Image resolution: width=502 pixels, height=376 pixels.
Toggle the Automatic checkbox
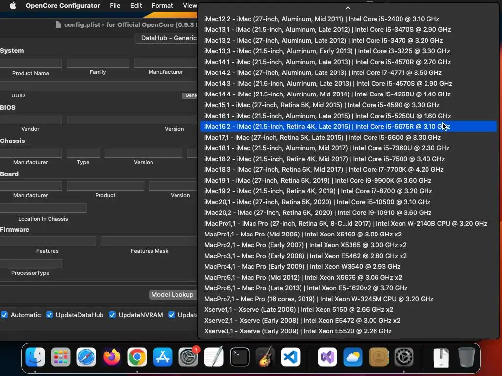[x=4, y=315]
